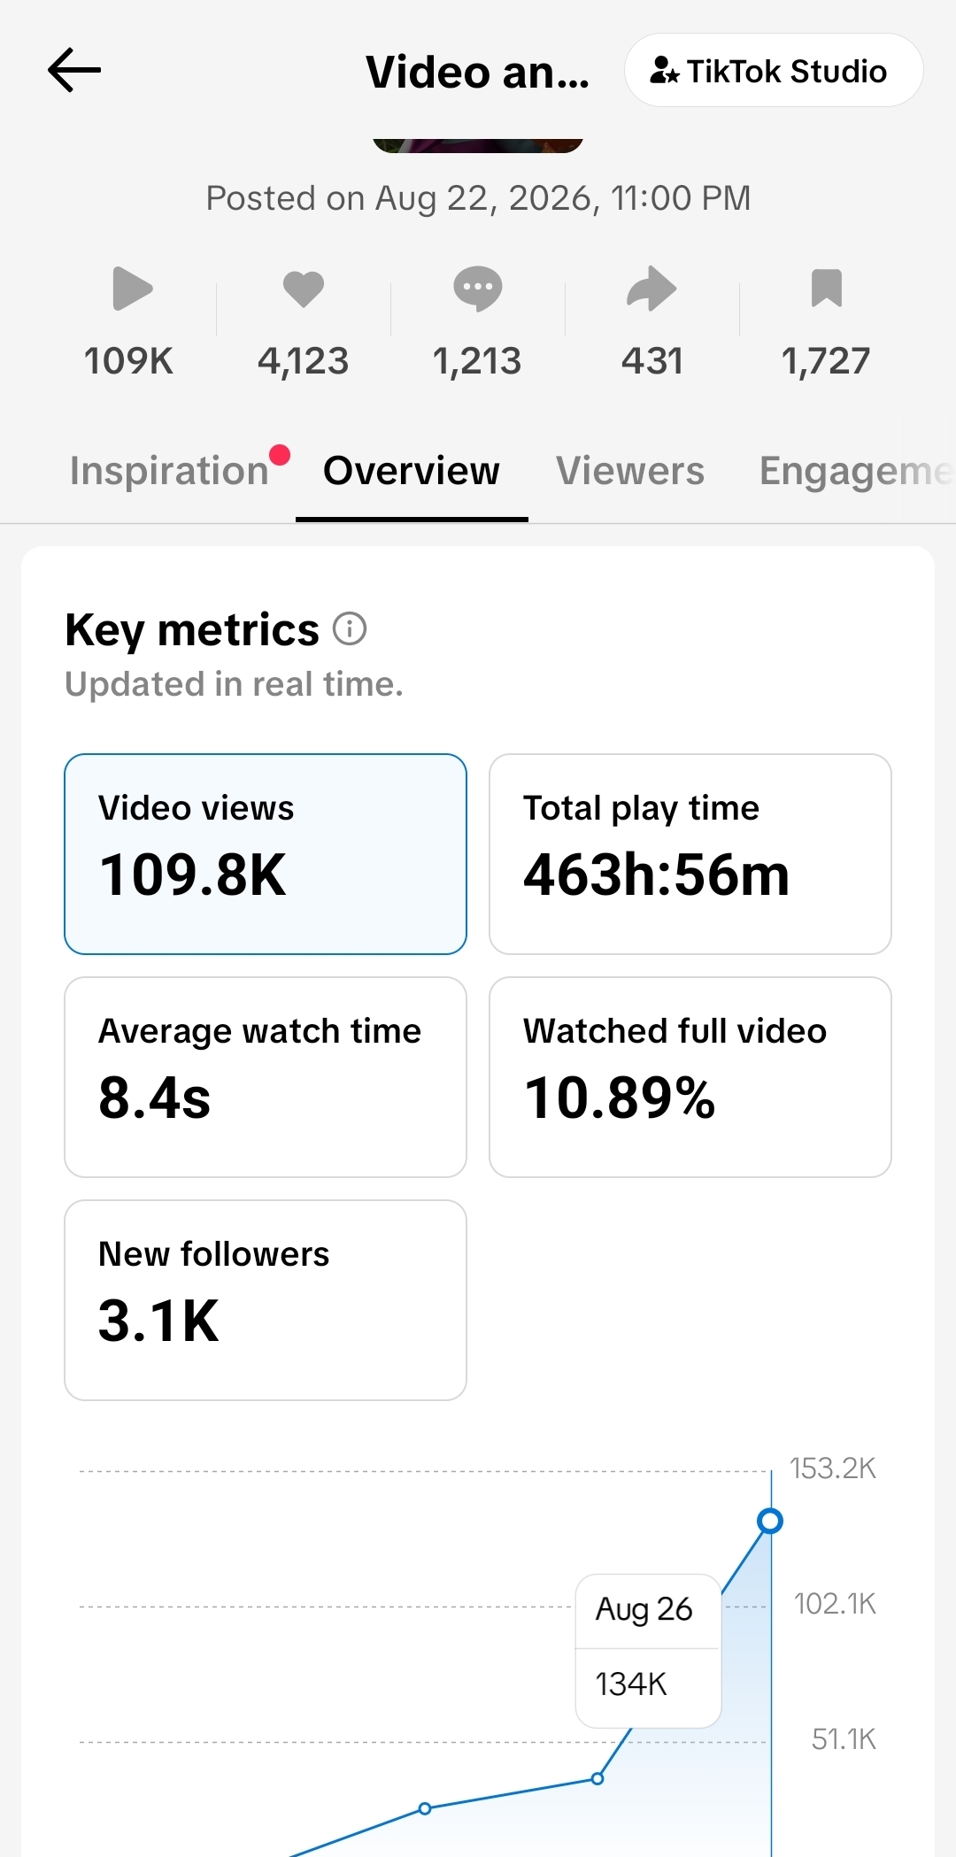Click the TikTok Studio person-star icon
This screenshot has height=1857, width=956.
tap(664, 71)
